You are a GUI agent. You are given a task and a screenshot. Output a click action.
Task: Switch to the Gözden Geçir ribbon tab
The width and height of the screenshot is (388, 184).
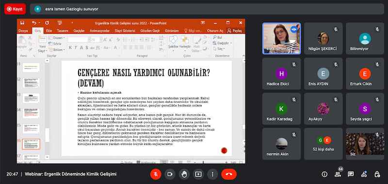coord(150,31)
